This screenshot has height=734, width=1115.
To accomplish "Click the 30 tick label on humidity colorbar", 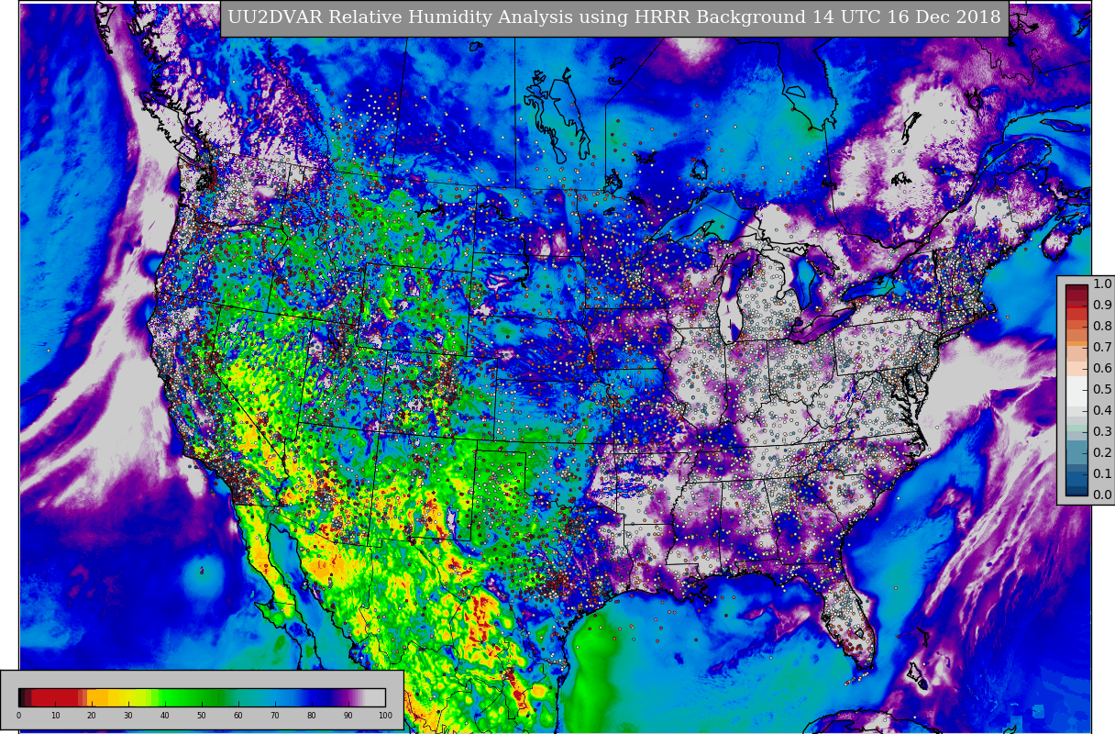I will click(128, 716).
